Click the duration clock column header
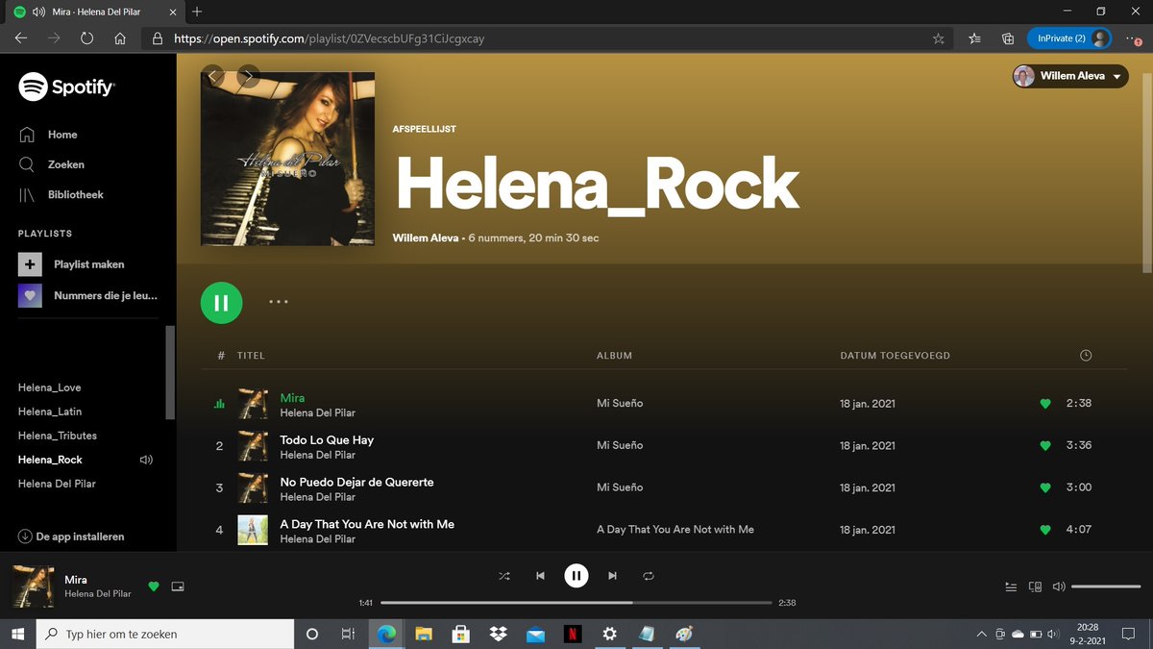Screen dimensions: 1153x649 pyautogui.click(x=1086, y=356)
